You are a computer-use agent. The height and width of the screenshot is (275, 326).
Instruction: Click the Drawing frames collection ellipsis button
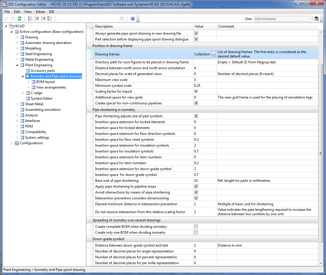point(214,54)
